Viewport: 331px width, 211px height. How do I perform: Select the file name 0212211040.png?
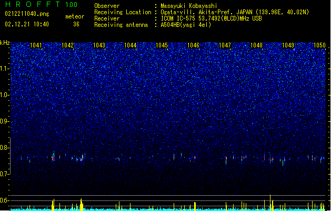click(x=27, y=14)
